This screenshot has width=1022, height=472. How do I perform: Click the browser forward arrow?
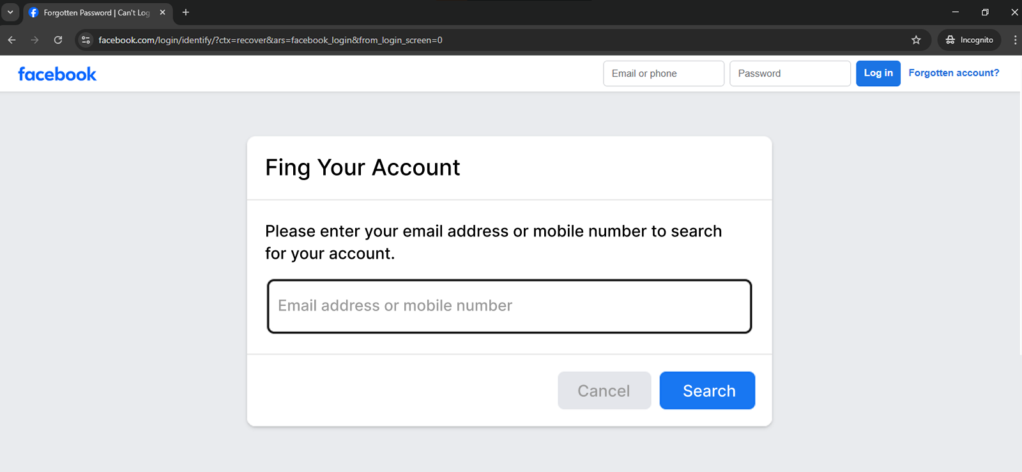click(x=34, y=40)
